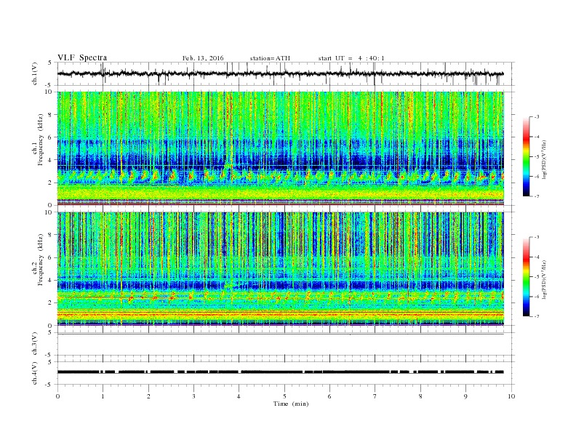The height and width of the screenshot is (445, 576).
Task: Click the time-axis tick label "9" at the bottom
Action: point(466,396)
